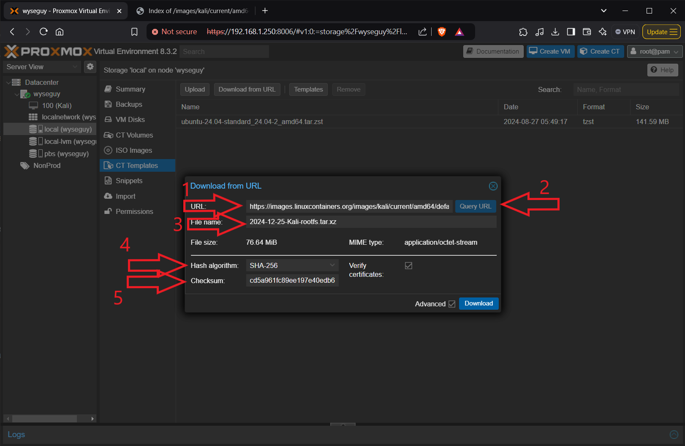Open the new browser tab plus button
This screenshot has height=446, width=685.
(265, 11)
